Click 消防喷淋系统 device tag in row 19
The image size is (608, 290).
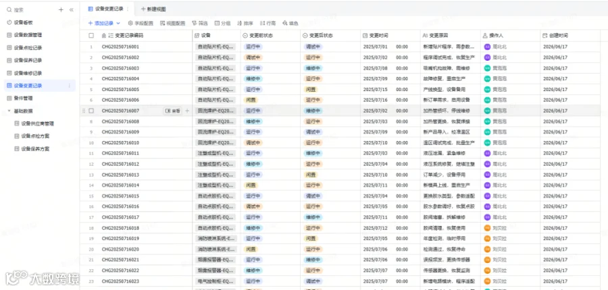click(216, 239)
